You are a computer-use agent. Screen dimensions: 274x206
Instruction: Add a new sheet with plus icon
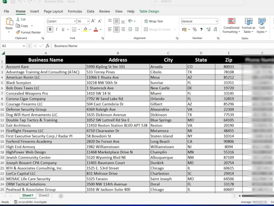click(x=61, y=196)
